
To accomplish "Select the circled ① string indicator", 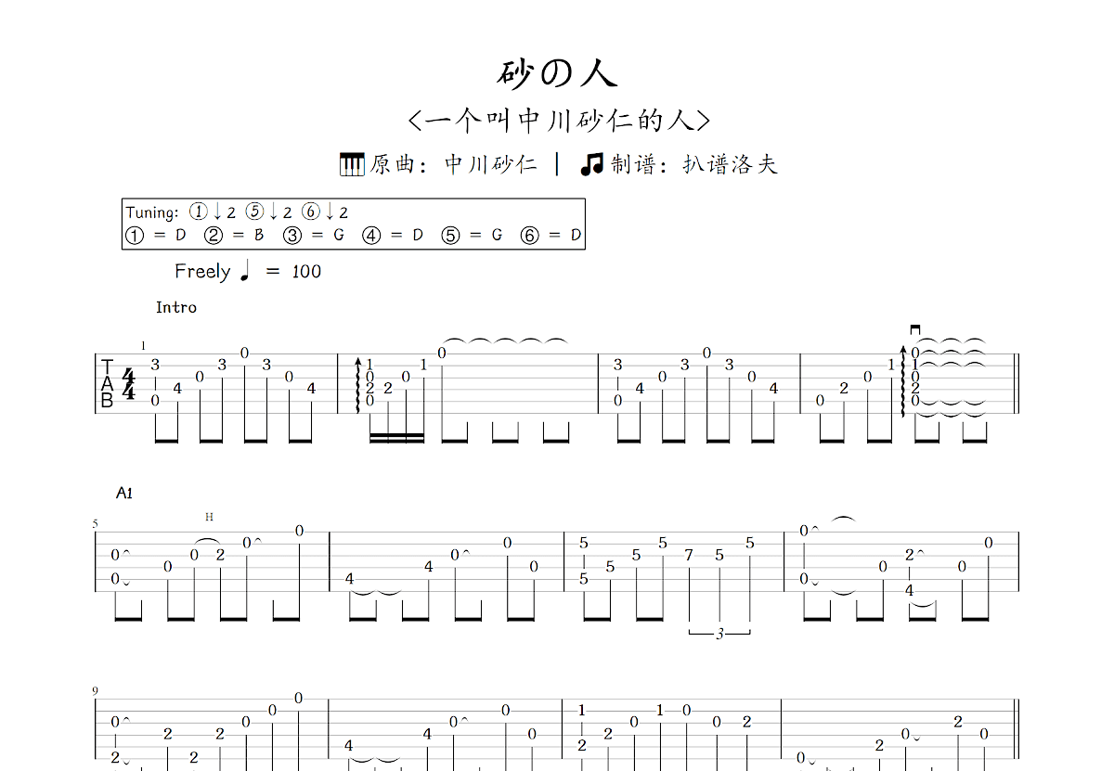I will point(133,234).
